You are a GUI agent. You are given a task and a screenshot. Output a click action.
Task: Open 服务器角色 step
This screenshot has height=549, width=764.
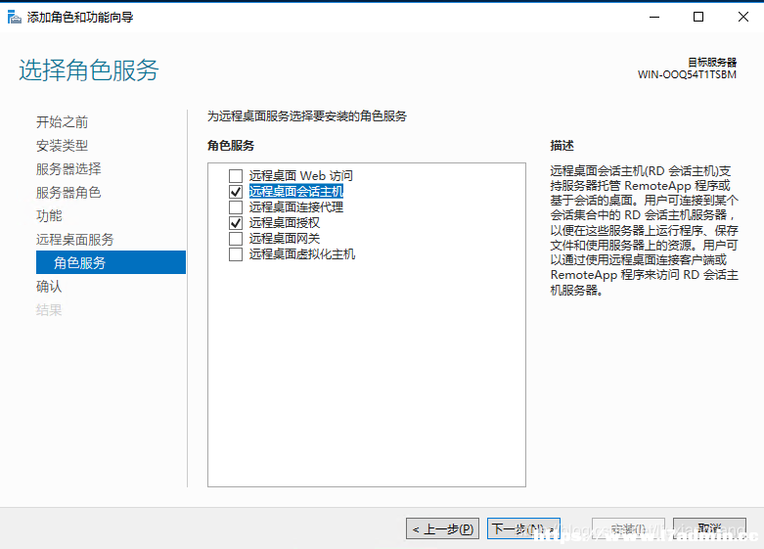[68, 192]
